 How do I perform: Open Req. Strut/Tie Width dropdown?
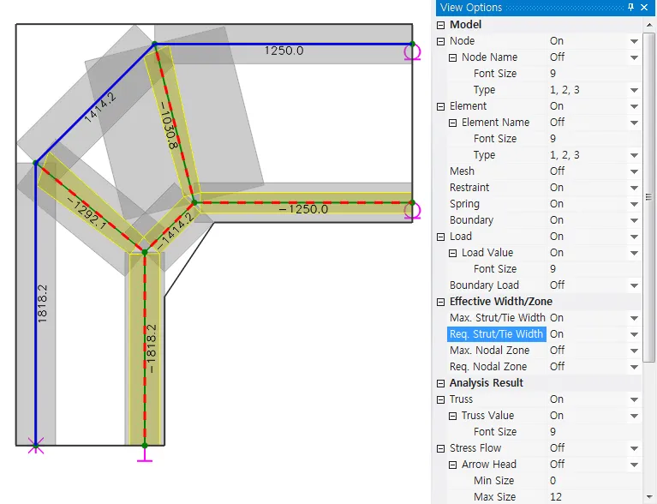click(x=634, y=334)
